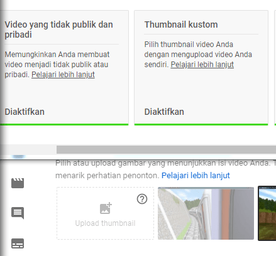Click 'Memungkinkan Anda membuat' description text

57,65
